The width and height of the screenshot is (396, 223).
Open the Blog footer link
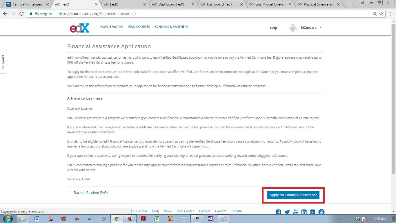(x=155, y=211)
